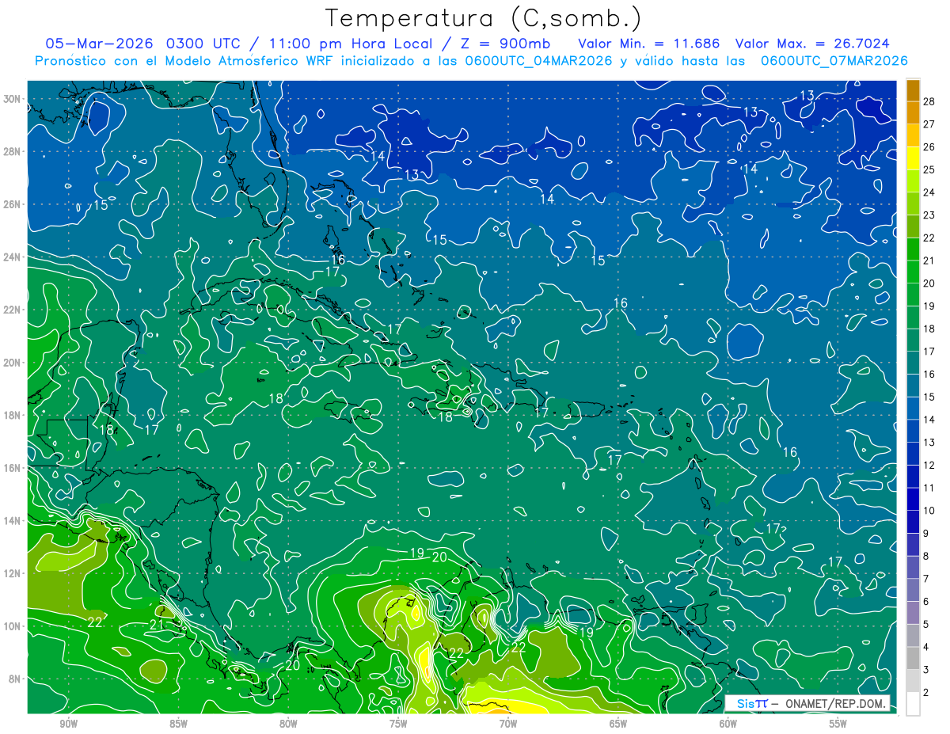Click the "80W" longitude axis label
The height and width of the screenshot is (734, 950).
tap(288, 724)
